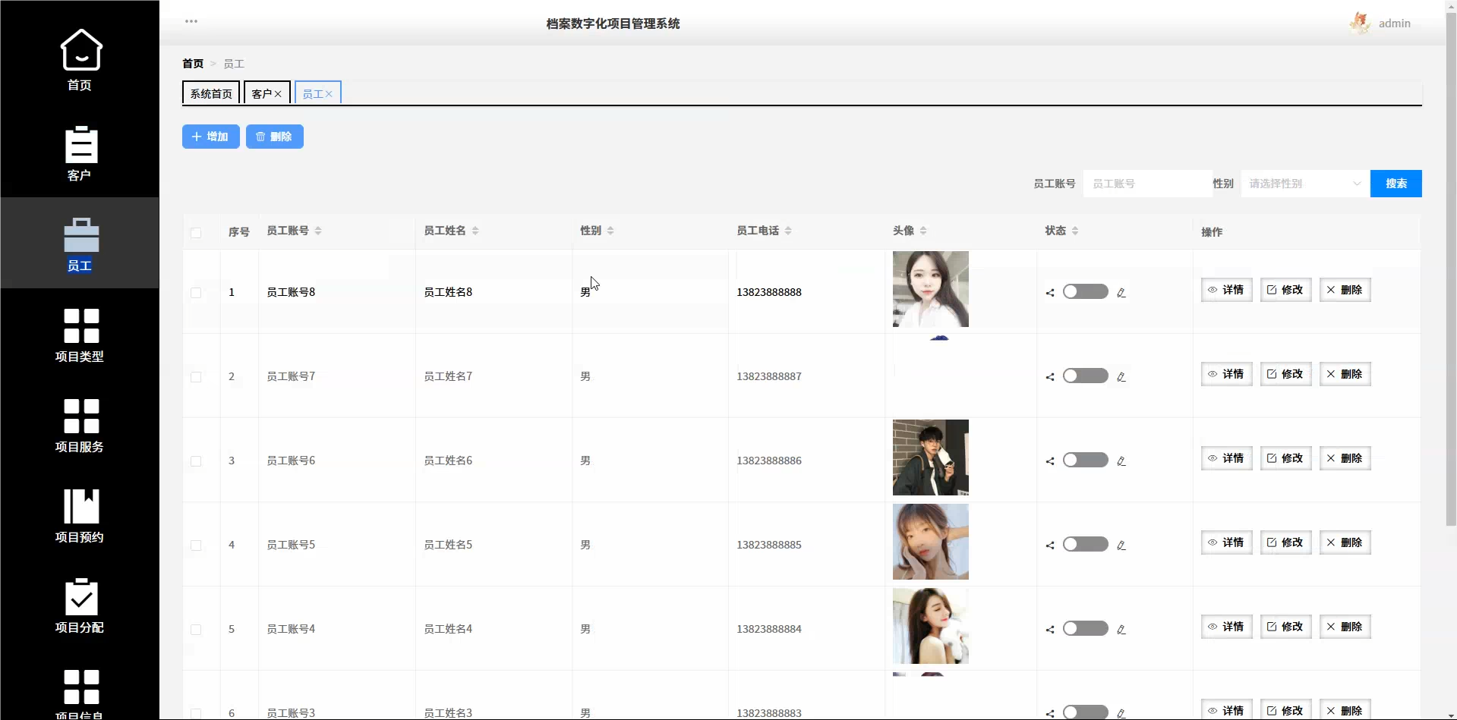Click the share icon for 员工账号6
The width and height of the screenshot is (1457, 720).
[1050, 461]
